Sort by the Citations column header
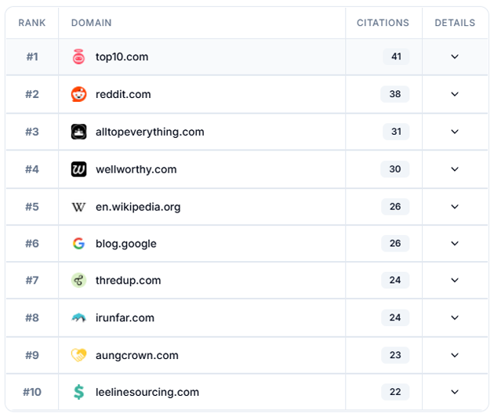This screenshot has width=494, height=417. point(383,23)
